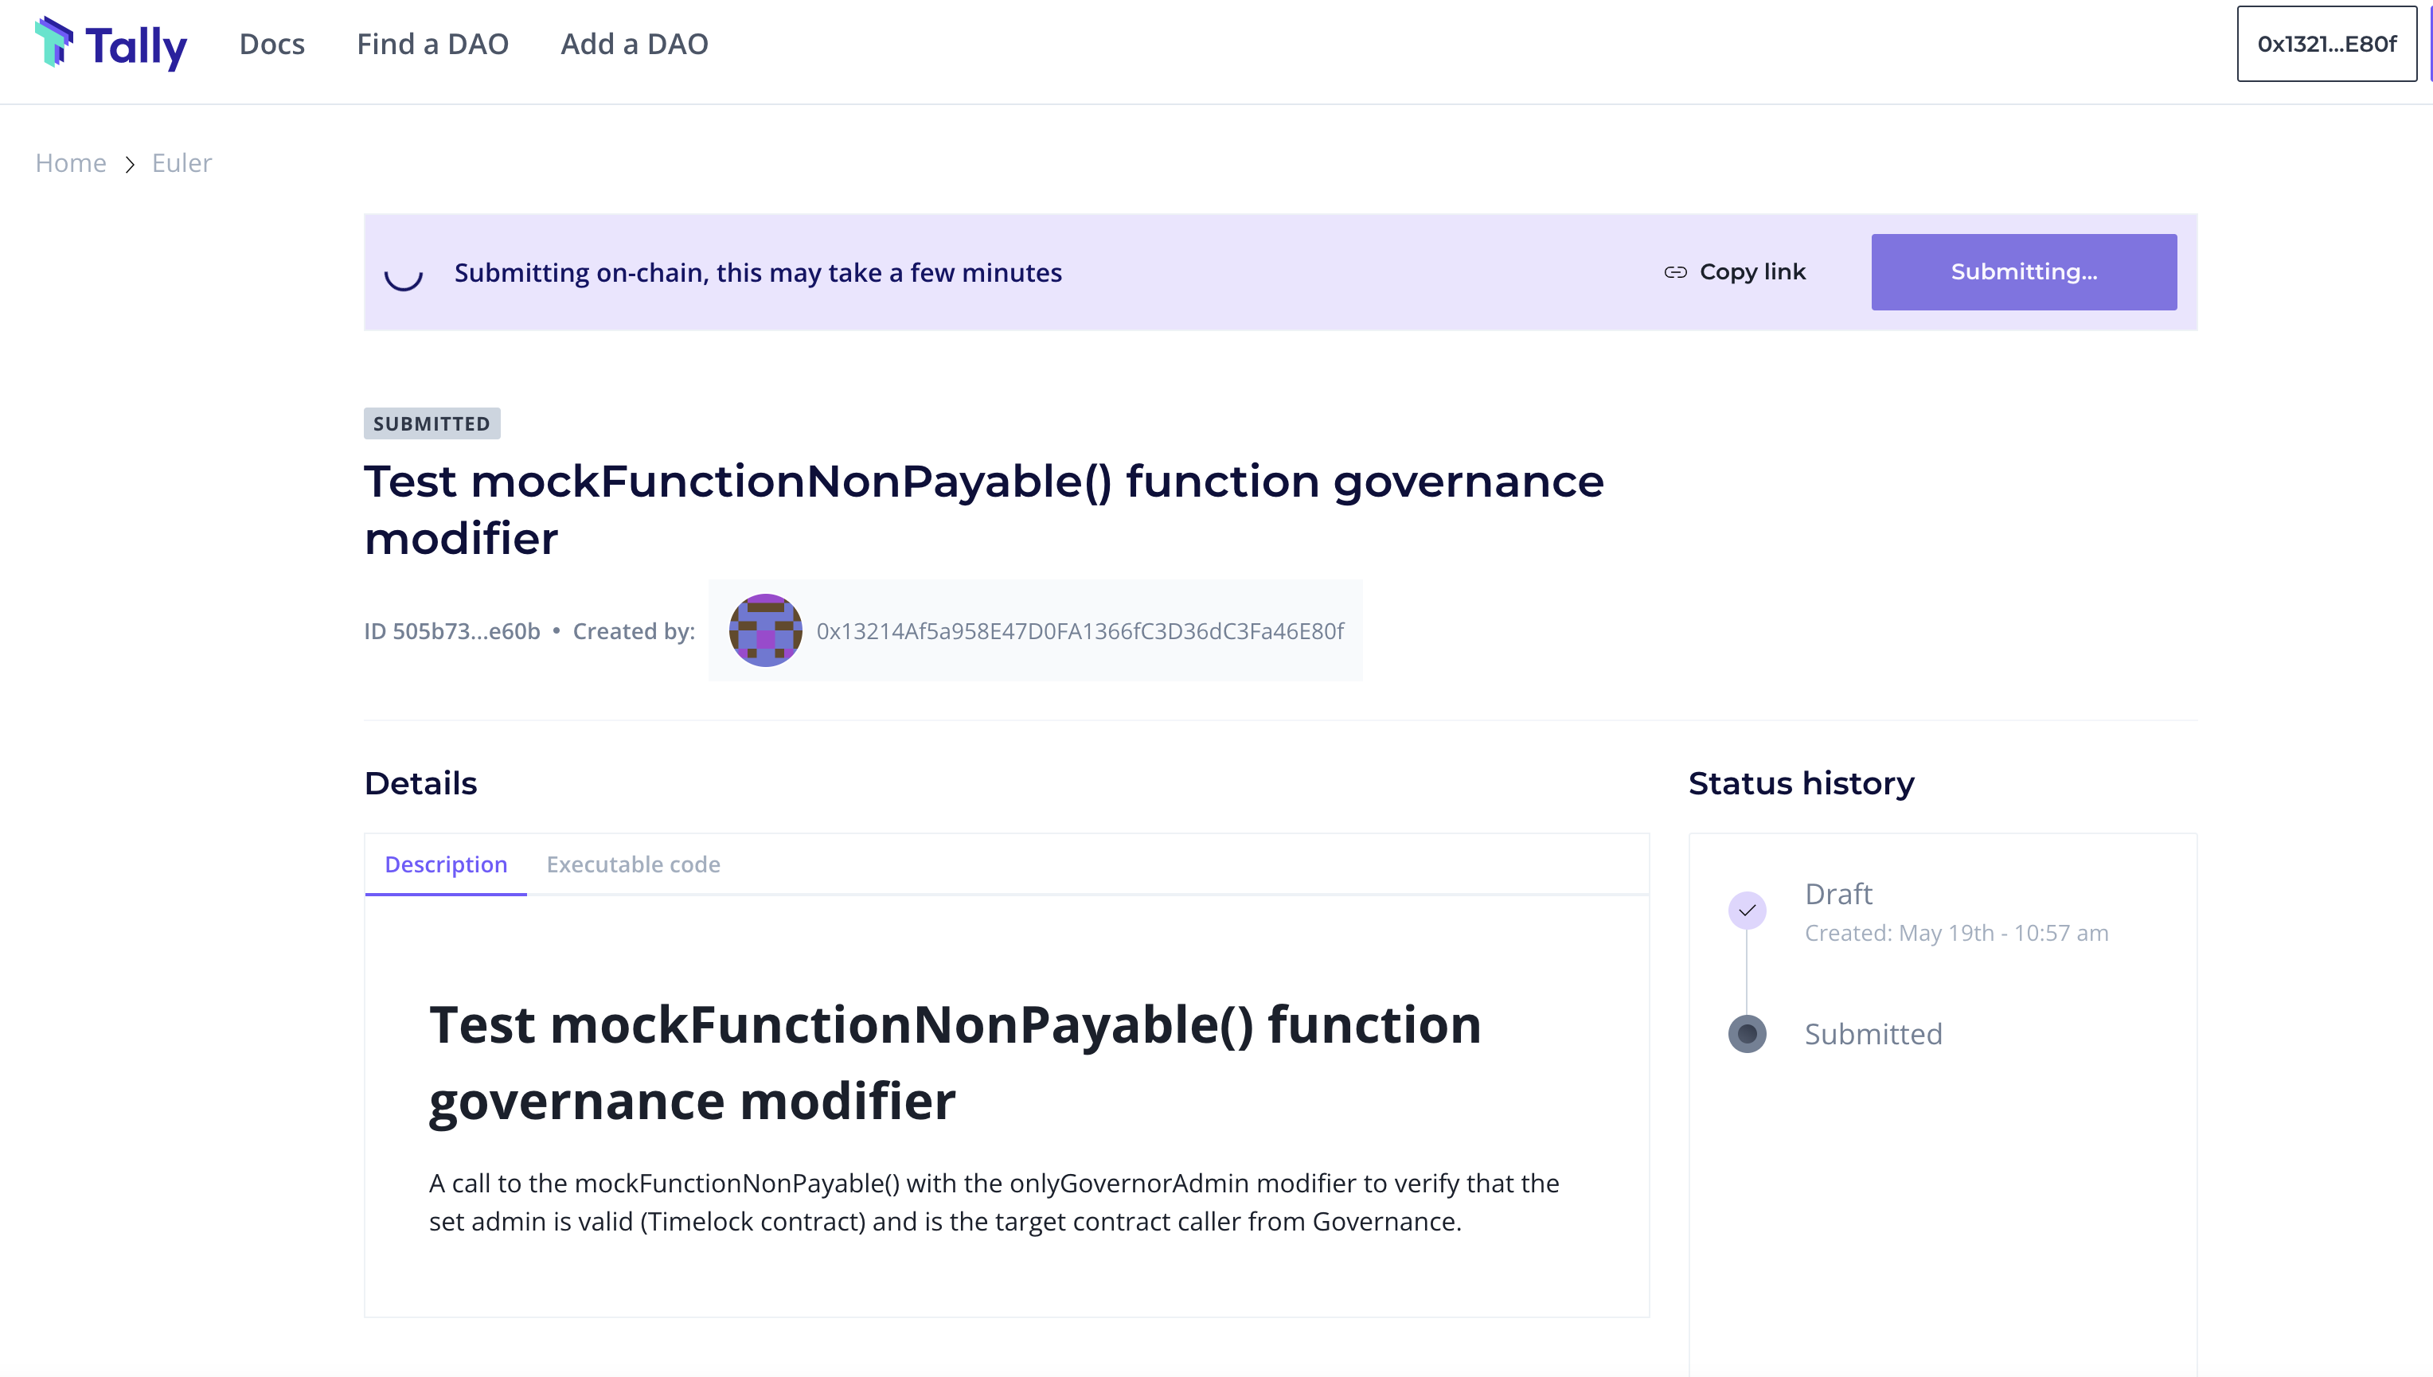2433x1377 pixels.
Task: Click the Copy link text
Action: coord(1752,272)
